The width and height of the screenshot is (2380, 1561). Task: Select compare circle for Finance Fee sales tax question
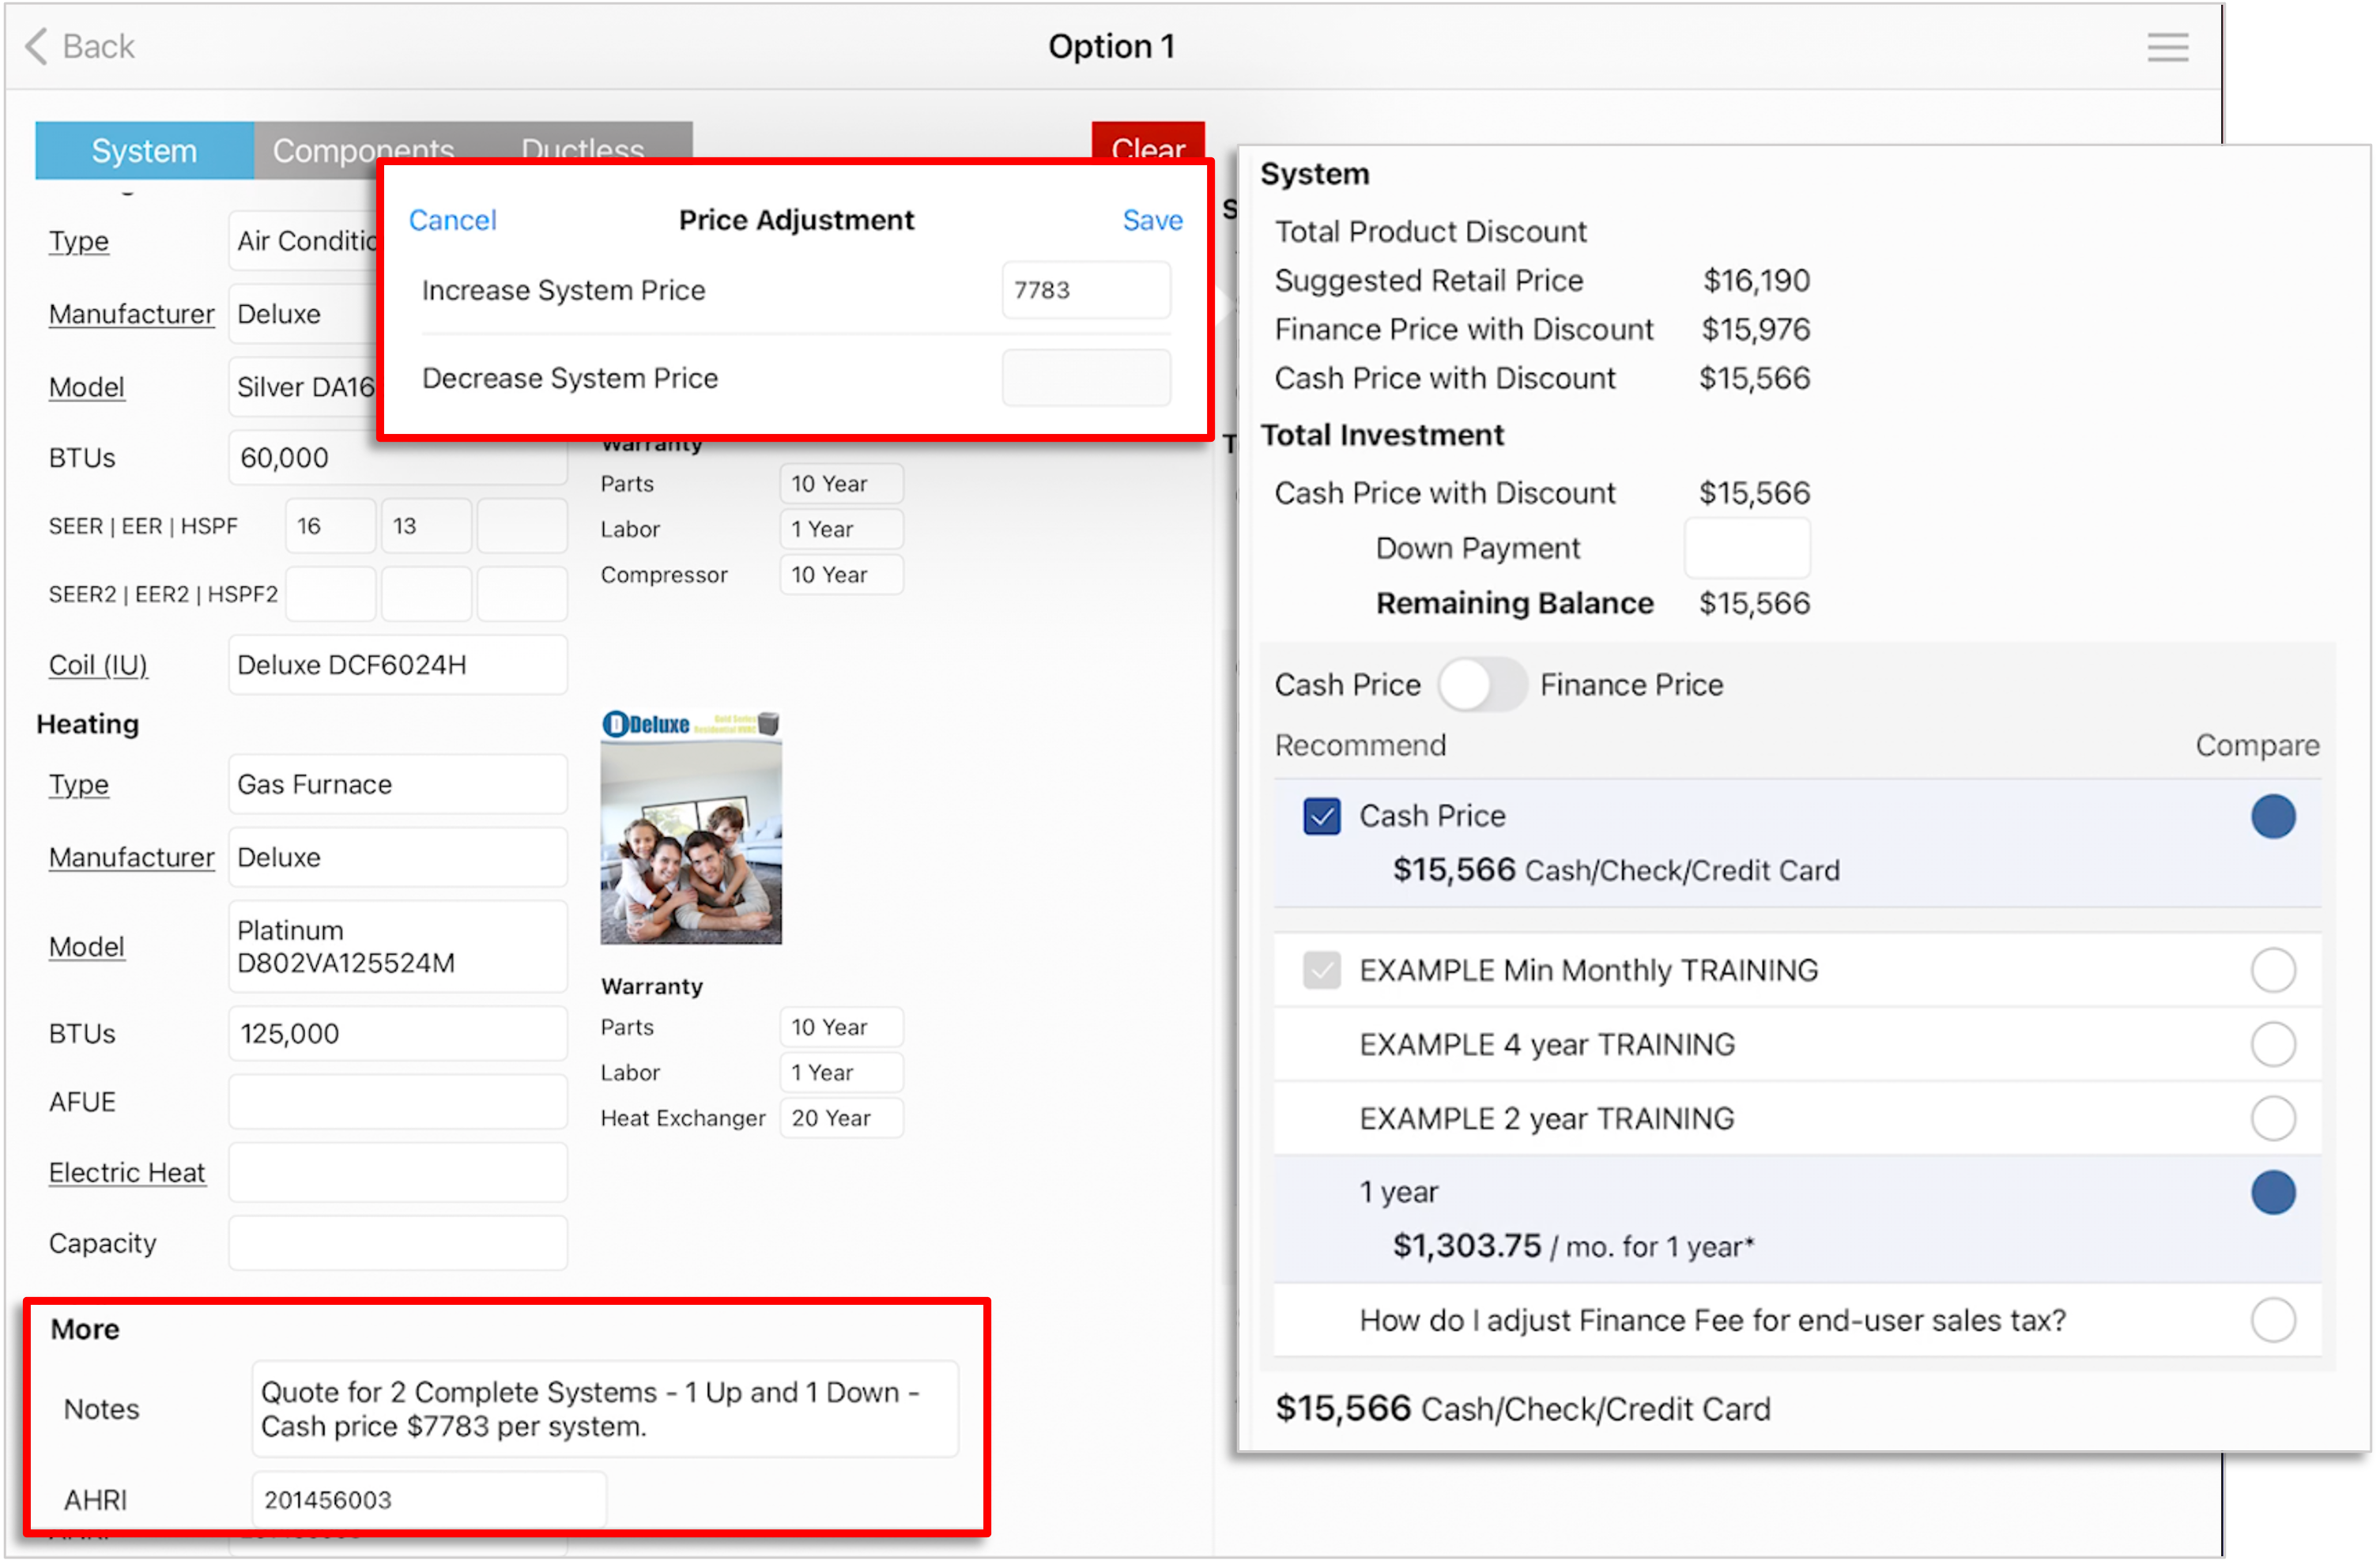(2273, 1320)
